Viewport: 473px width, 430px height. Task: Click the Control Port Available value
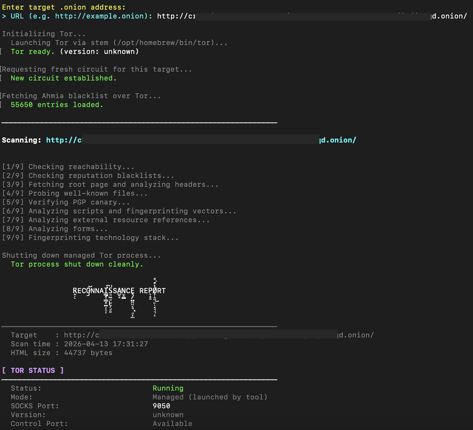click(172, 424)
